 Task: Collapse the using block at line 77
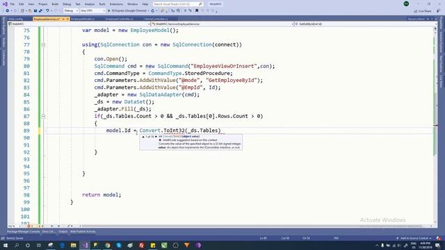point(43,44)
